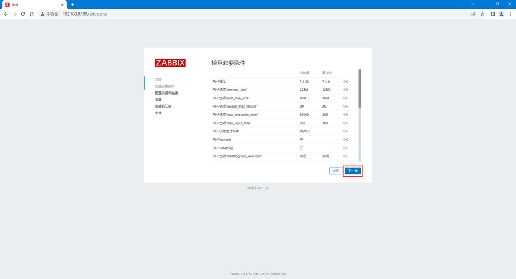Open a new tab with the plus button
The width and height of the screenshot is (516, 279).
[72, 5]
